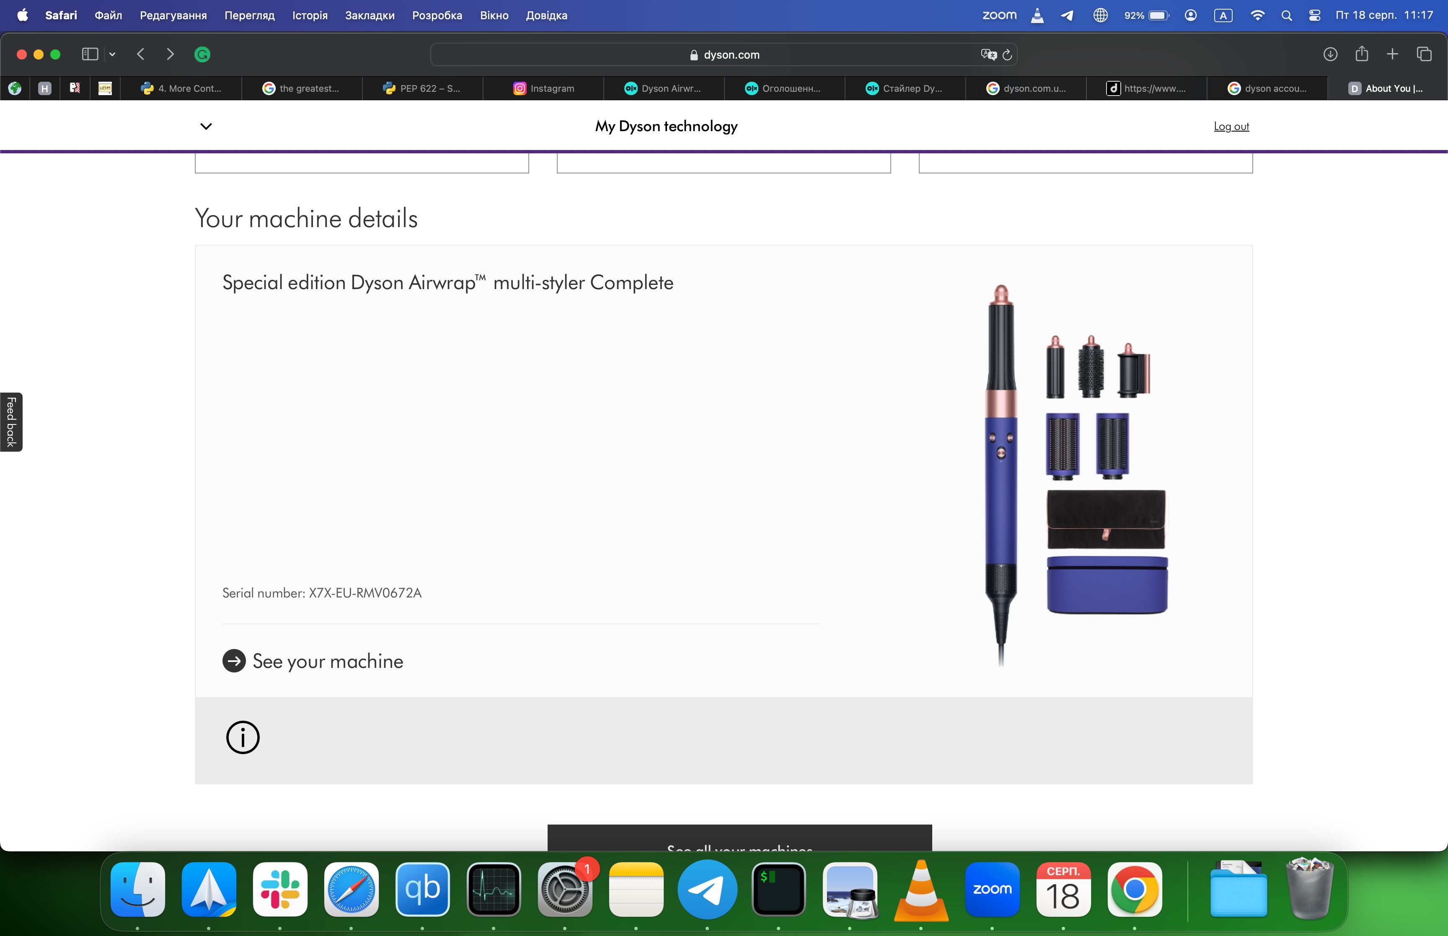Open the pinned 'H' tab
The height and width of the screenshot is (936, 1448).
tap(44, 88)
